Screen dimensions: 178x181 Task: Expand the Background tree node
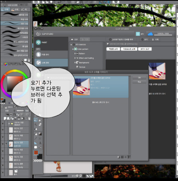point(75,63)
